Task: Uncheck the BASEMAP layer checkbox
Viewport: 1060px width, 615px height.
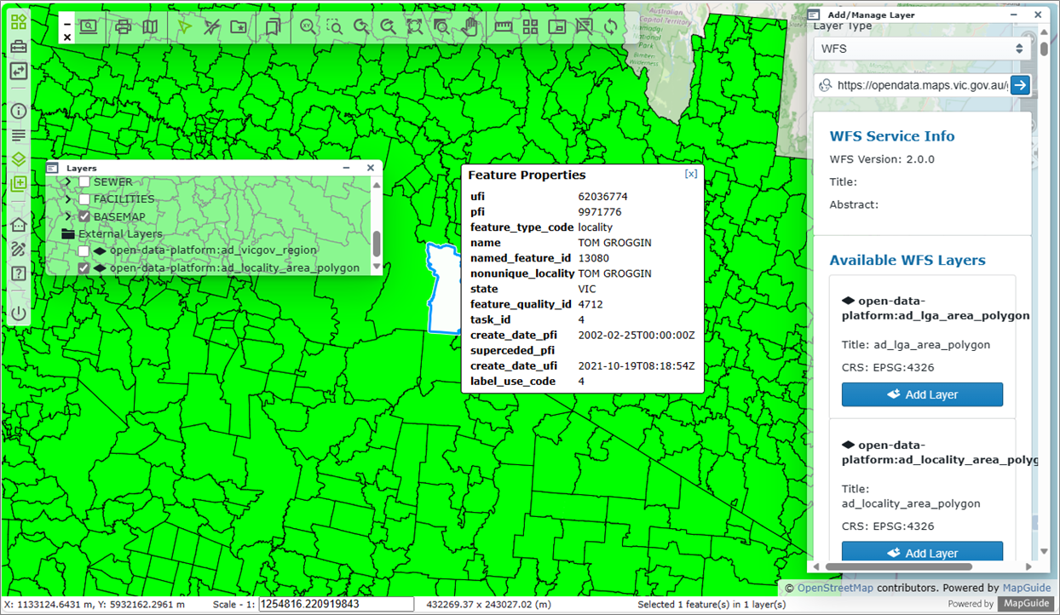Action: tap(84, 216)
